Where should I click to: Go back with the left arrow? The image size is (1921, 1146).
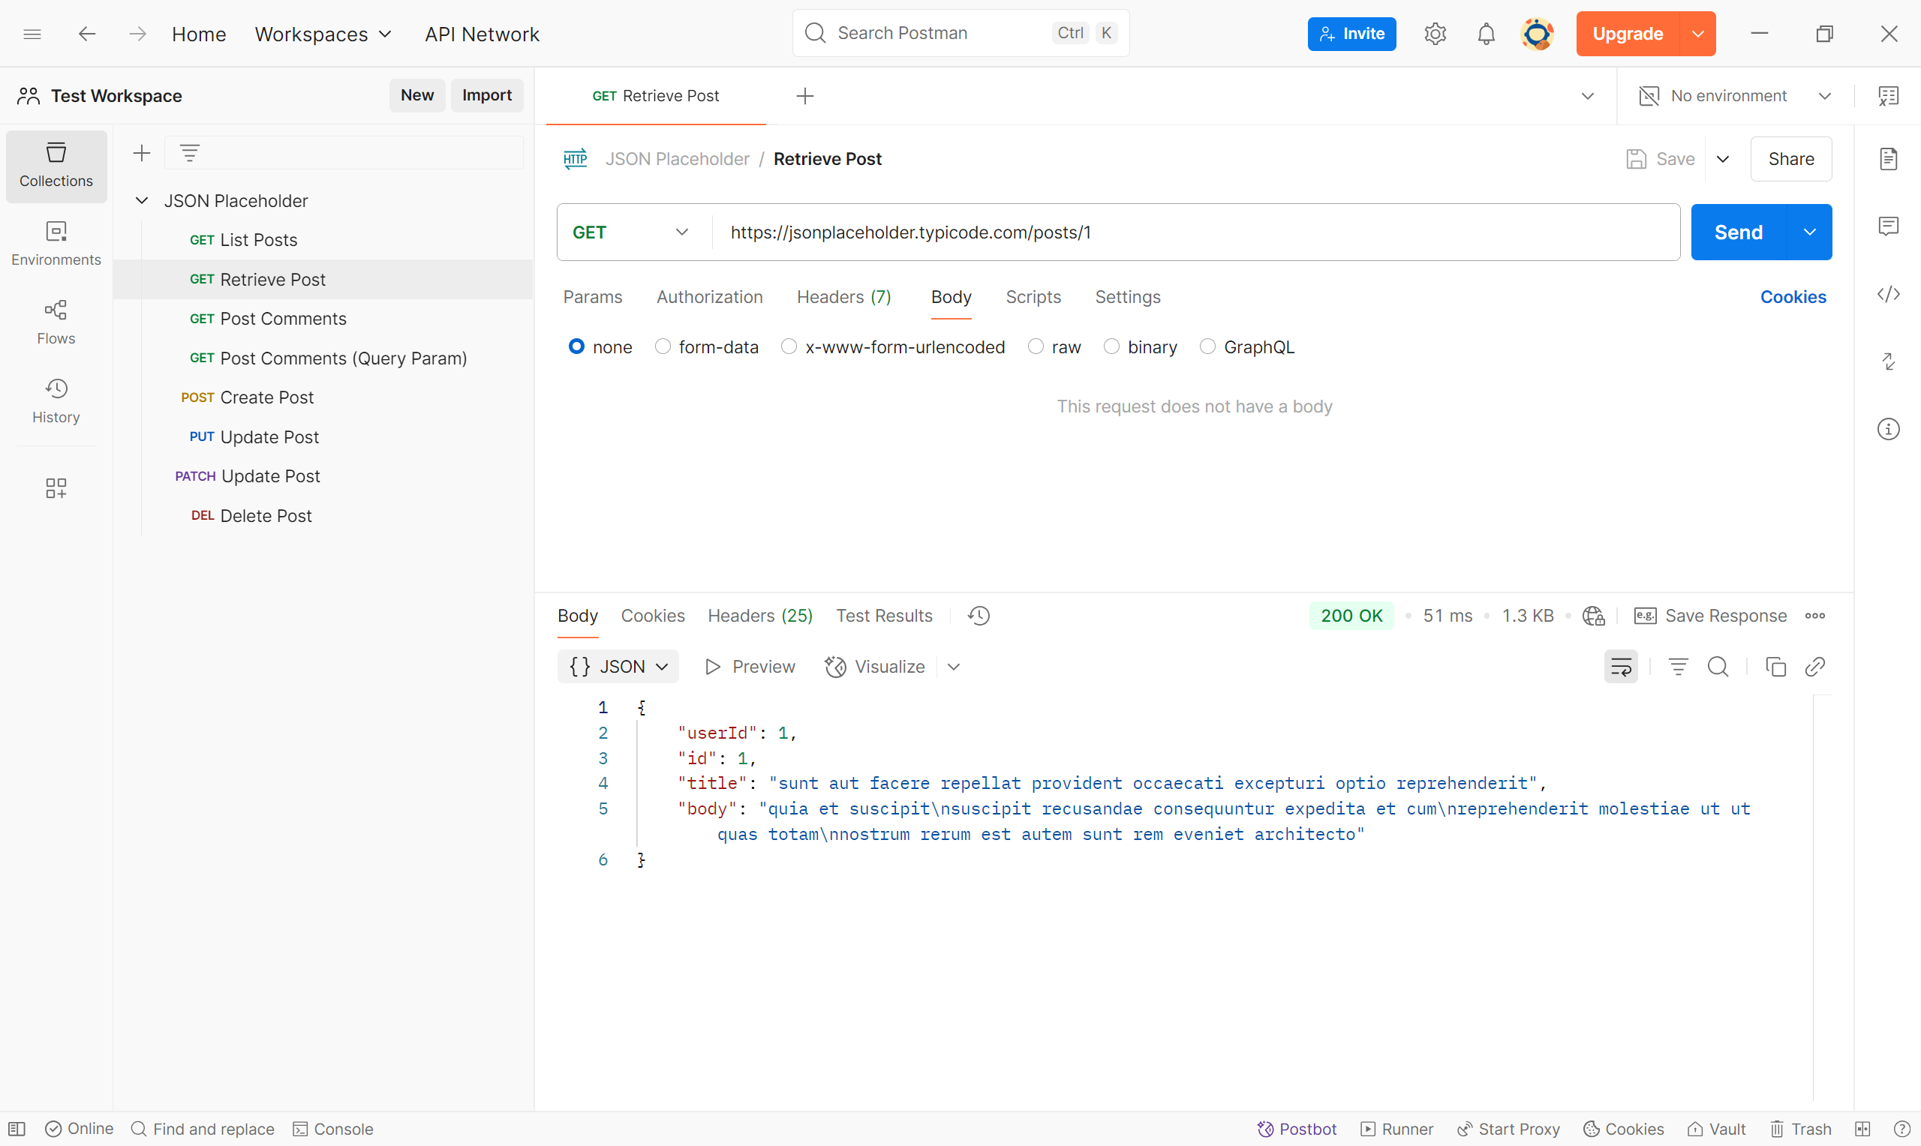tap(86, 34)
